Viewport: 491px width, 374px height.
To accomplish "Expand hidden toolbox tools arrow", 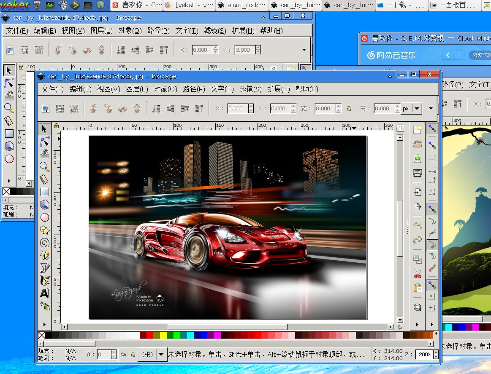I will pos(44,324).
